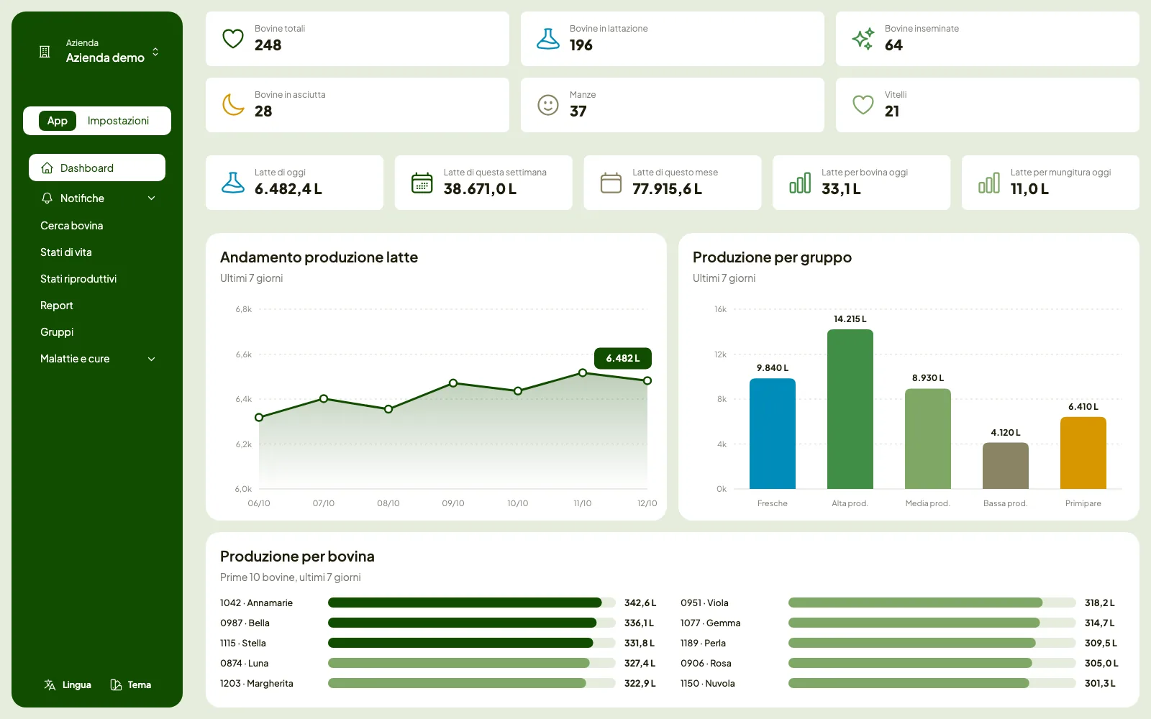1151x719 pixels.
Task: Click the moon icon for Bovine in asciutta
Action: [x=233, y=105]
